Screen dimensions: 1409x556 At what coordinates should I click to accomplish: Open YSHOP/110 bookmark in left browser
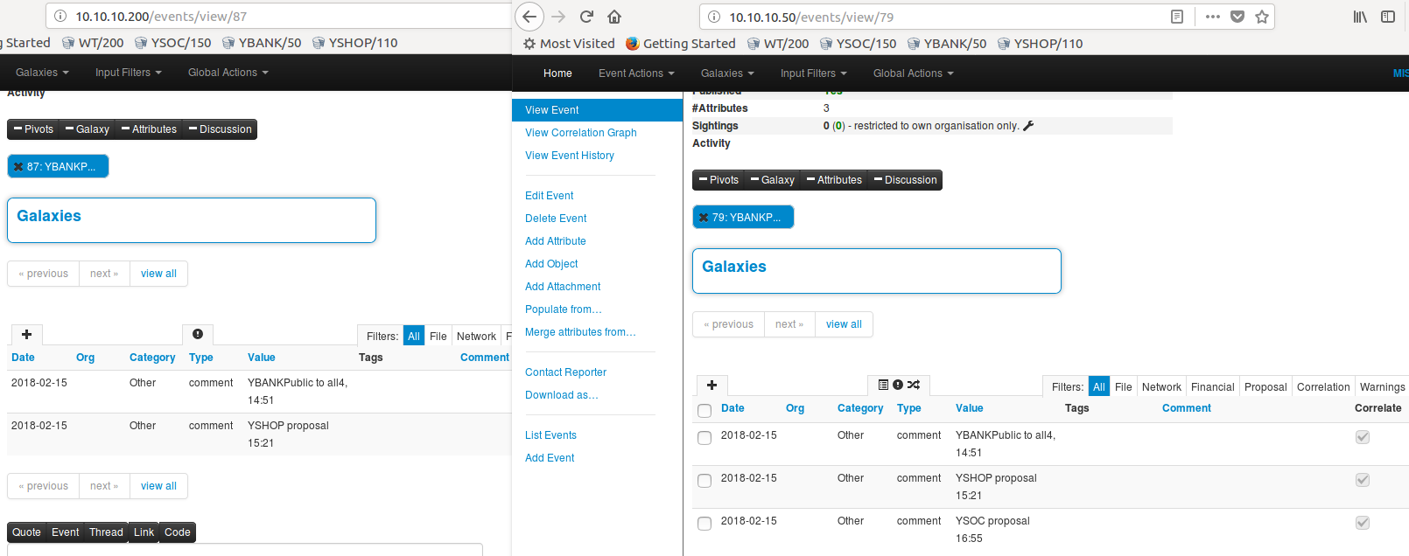(354, 43)
